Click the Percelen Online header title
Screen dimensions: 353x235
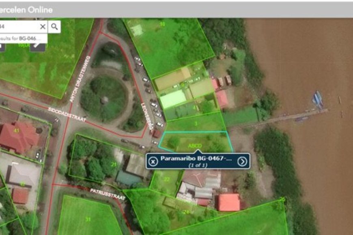(x=26, y=10)
